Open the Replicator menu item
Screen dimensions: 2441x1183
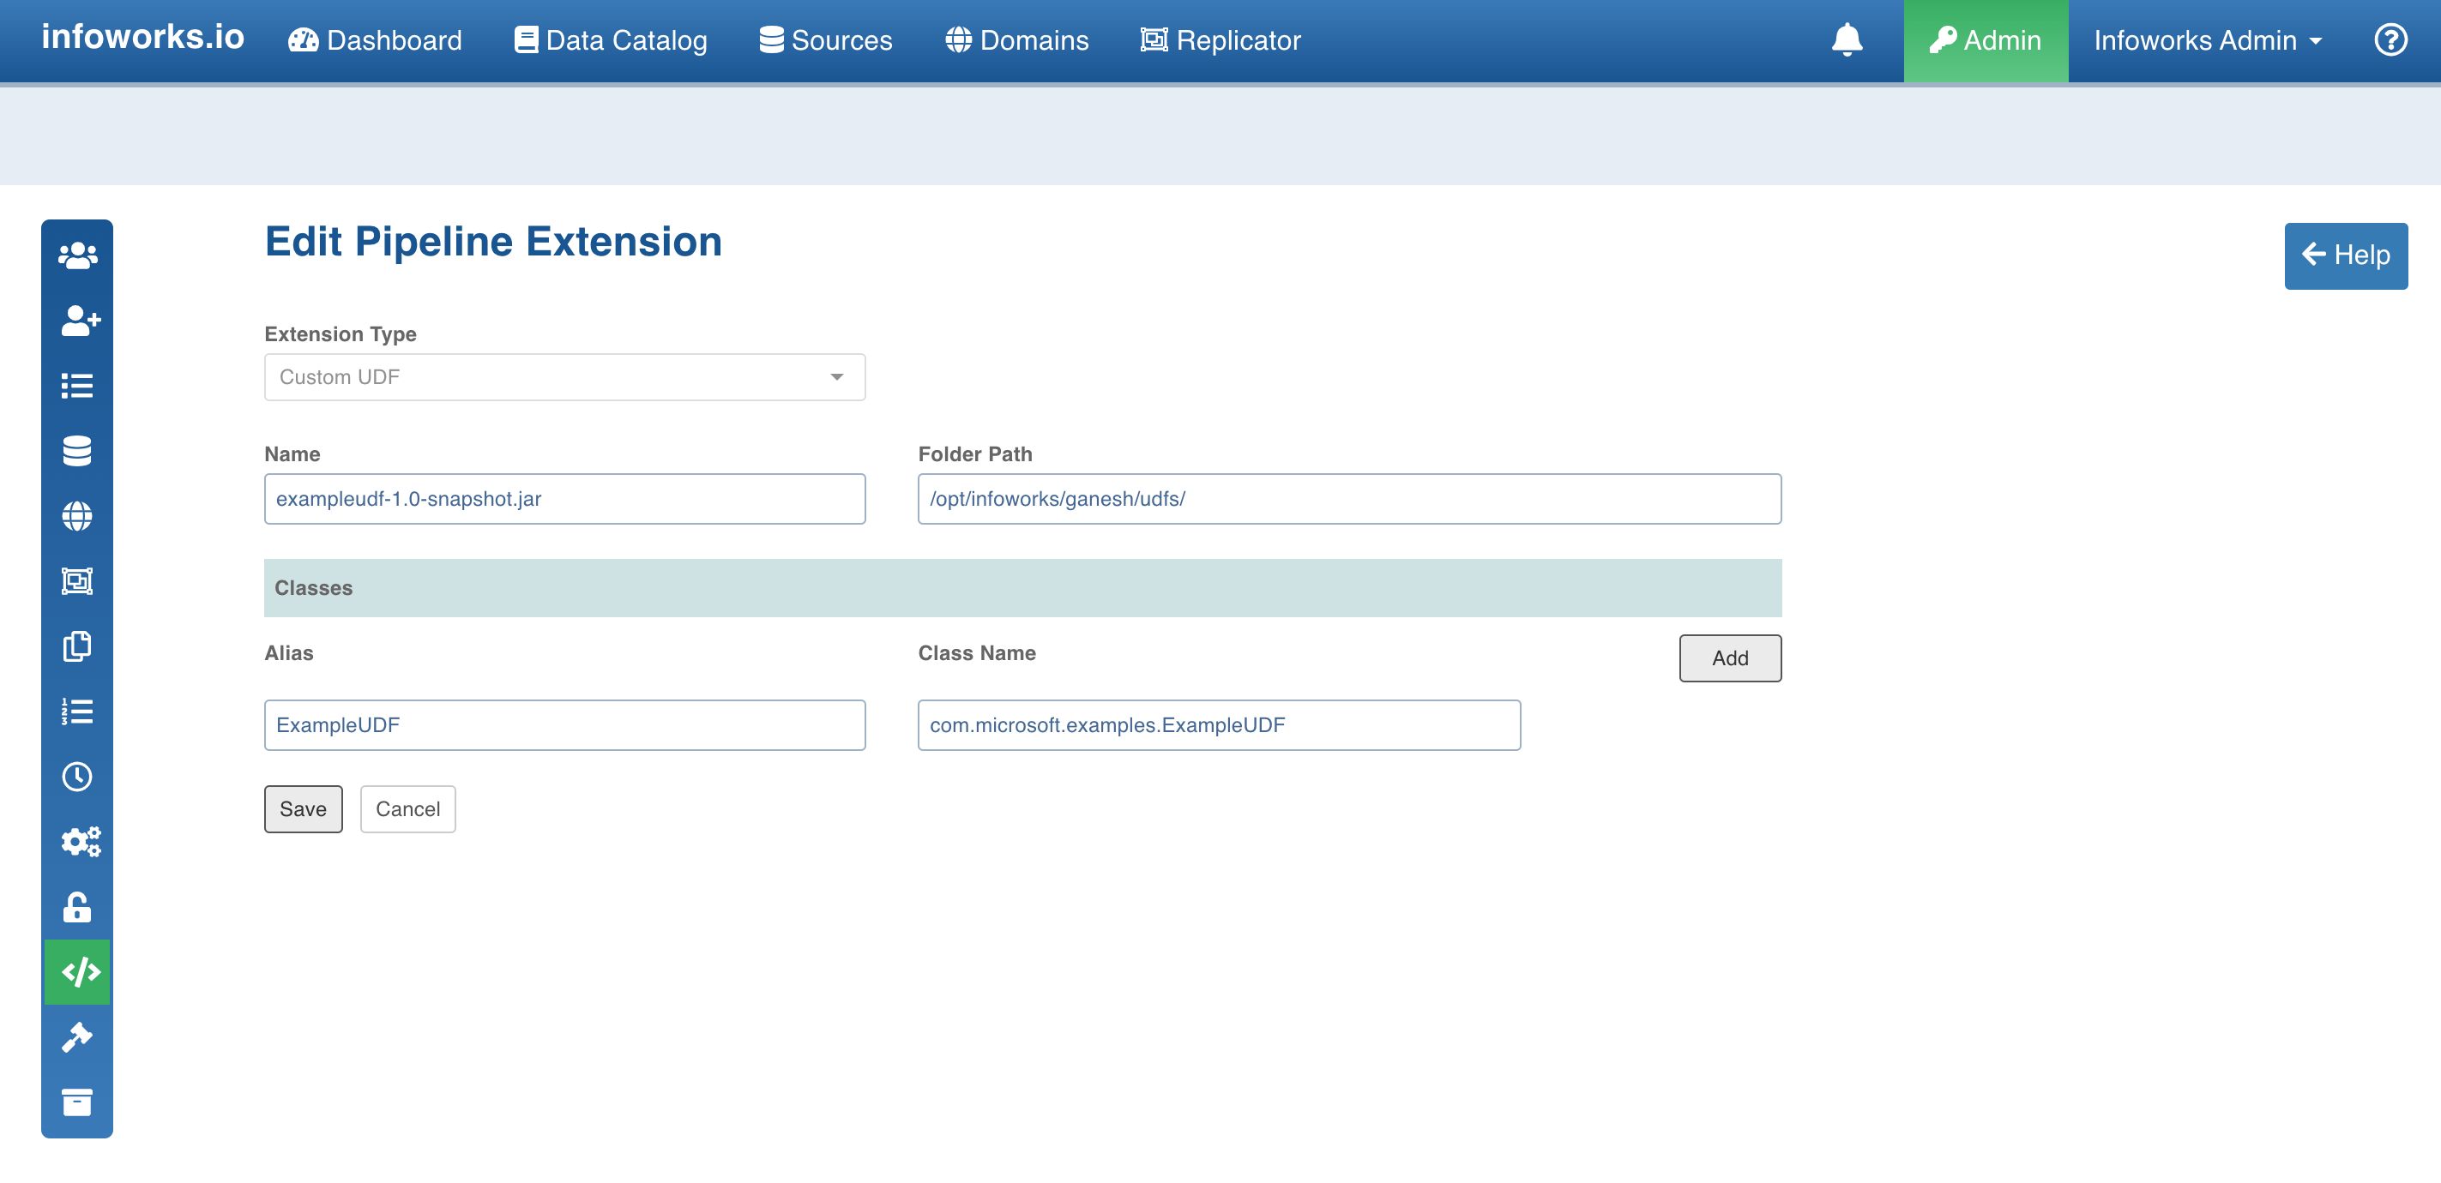click(1220, 39)
